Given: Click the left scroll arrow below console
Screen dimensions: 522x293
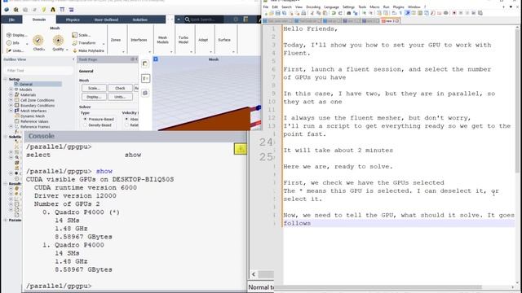Looking at the screenshot, I should click(x=254, y=274).
